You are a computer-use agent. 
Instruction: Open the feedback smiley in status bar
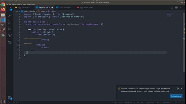176,103
